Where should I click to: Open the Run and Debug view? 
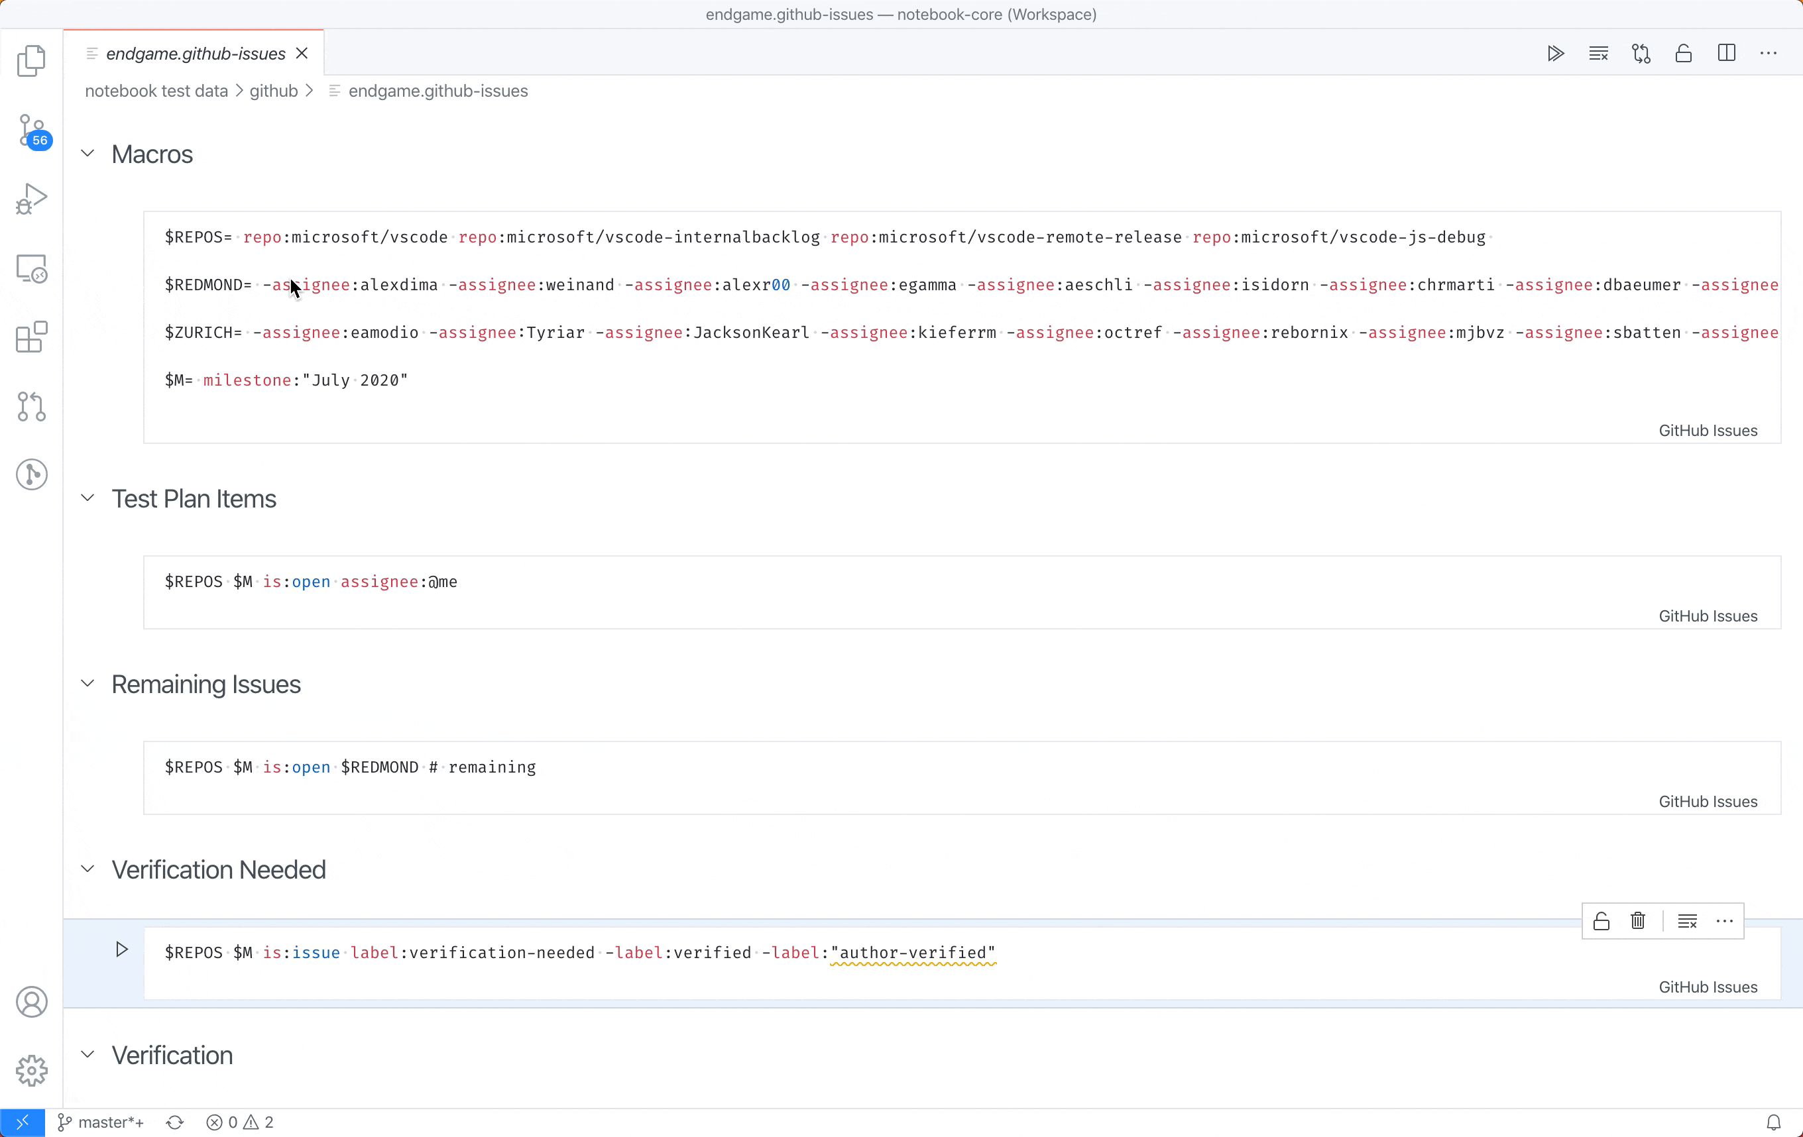tap(31, 199)
